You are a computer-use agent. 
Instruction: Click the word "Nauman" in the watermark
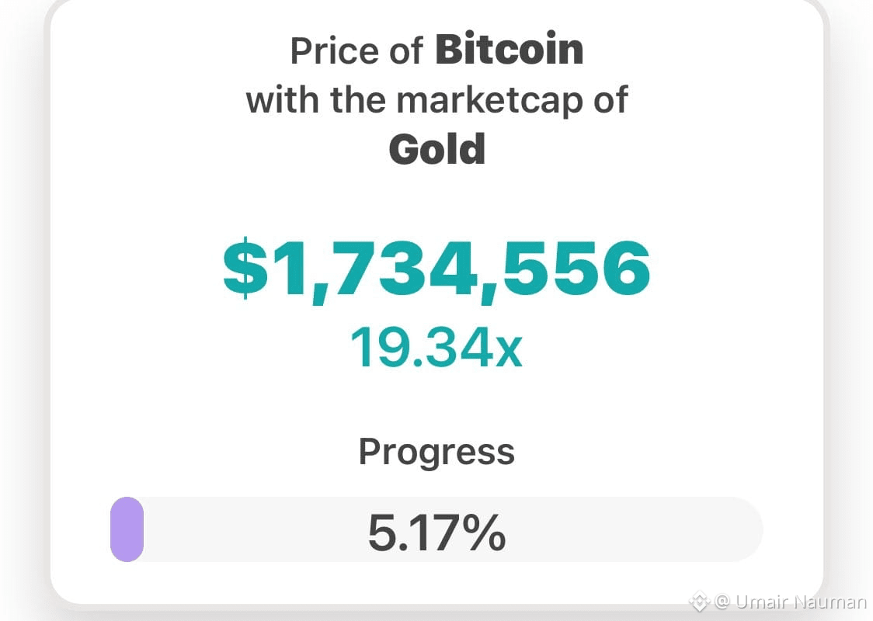(830, 602)
